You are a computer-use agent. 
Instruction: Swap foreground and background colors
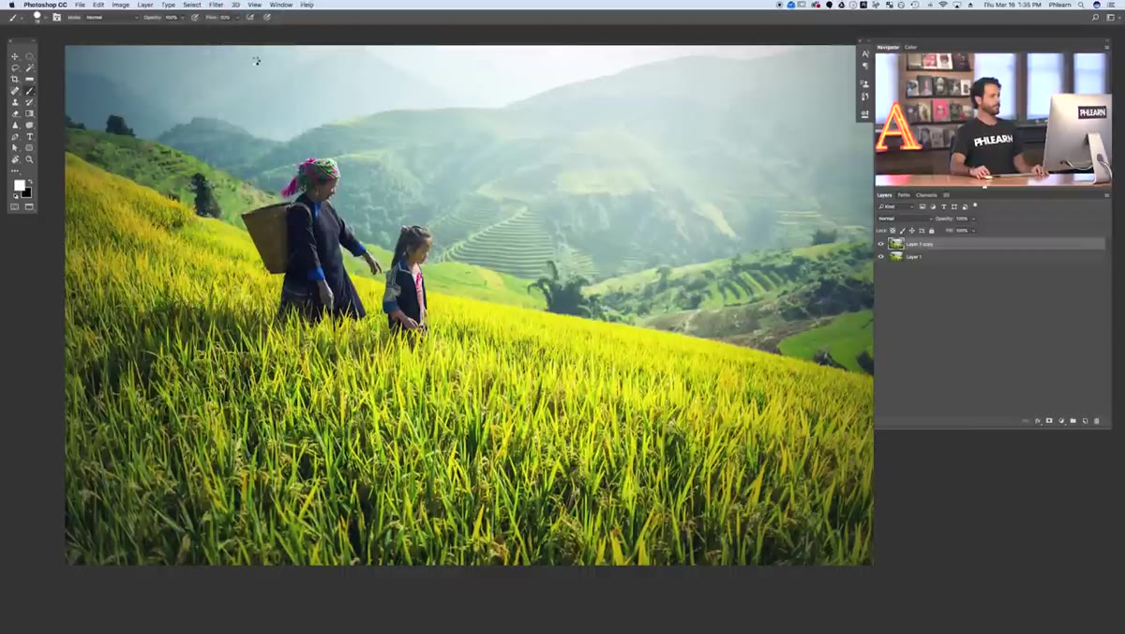point(30,181)
